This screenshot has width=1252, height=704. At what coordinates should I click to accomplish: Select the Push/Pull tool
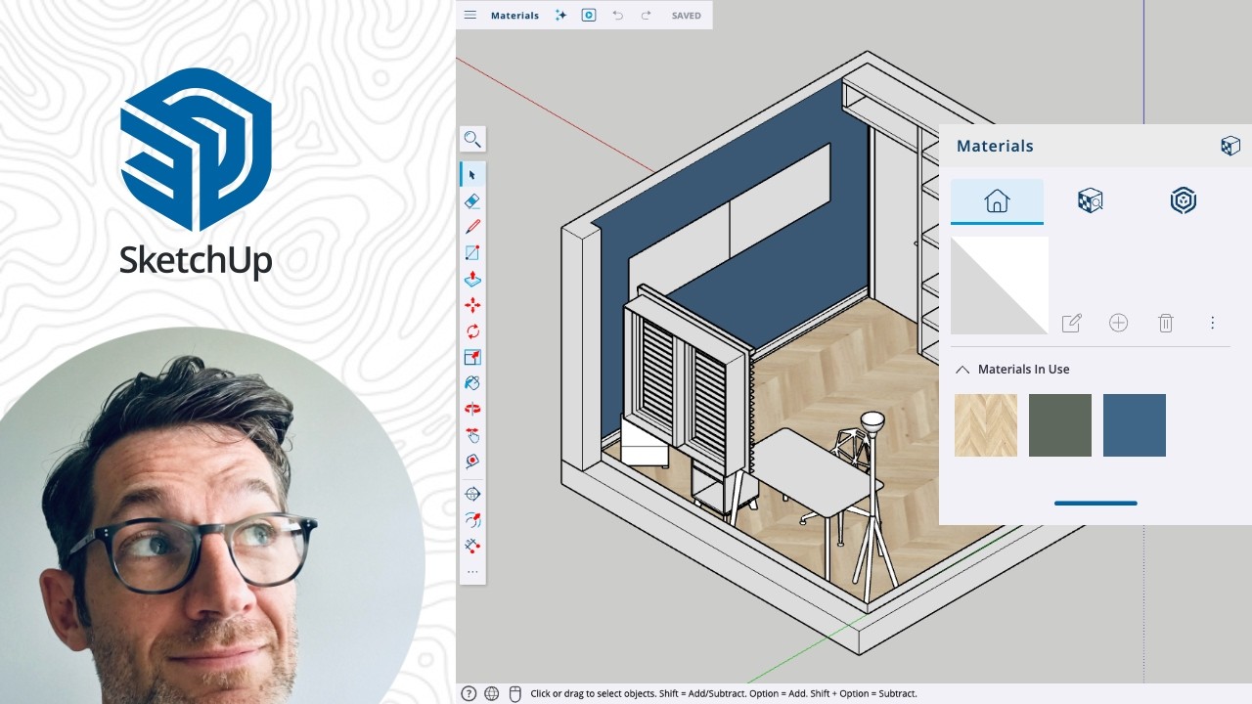click(x=472, y=279)
